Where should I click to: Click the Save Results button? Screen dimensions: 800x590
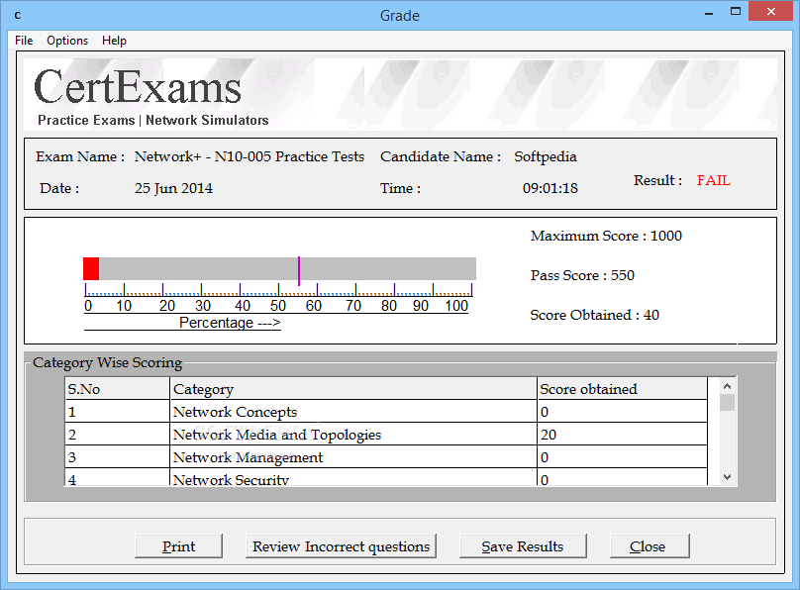523,546
